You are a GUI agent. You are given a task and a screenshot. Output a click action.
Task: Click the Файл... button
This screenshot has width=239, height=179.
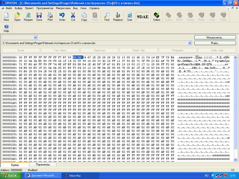(x=215, y=43)
